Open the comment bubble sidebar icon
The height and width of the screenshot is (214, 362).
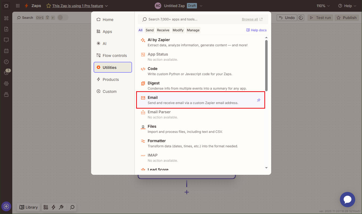point(6,40)
